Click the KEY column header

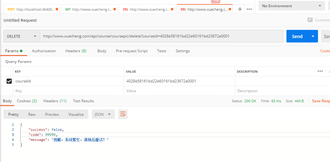18,71
